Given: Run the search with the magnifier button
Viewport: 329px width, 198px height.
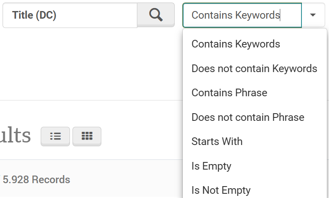Looking at the screenshot, I should [156, 15].
